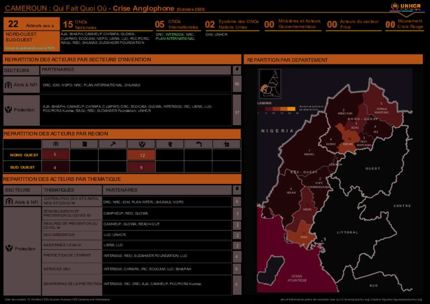Select the 05 ONGs Internationales header tab
The height and width of the screenshot is (304, 430).
point(177,24)
